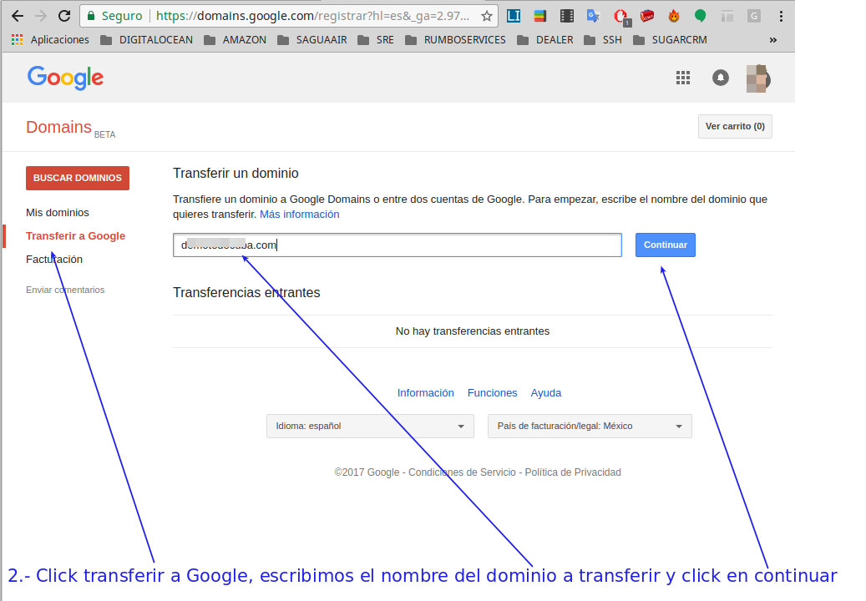866x601 pixels.
Task: Show secure site info padlock
Action: point(91,16)
